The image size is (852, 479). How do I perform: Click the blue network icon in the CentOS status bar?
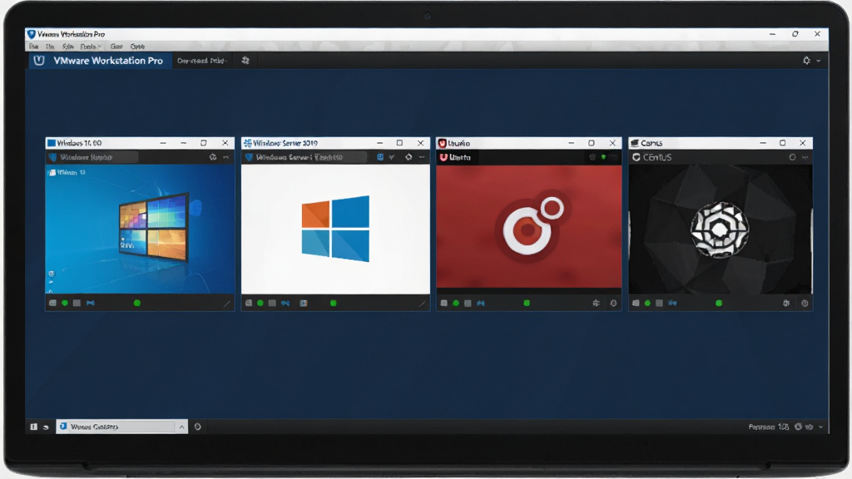click(x=672, y=303)
